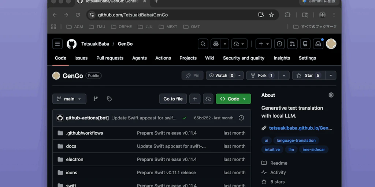Open the icons folder
The width and height of the screenshot is (375, 187).
[71, 172]
